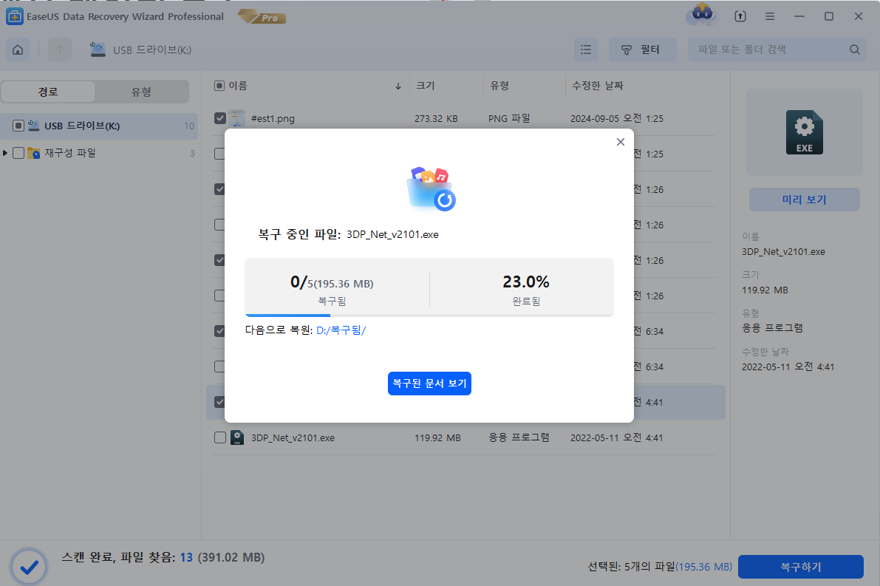The height and width of the screenshot is (586, 880).
Task: Click the PNG 파일 type cell
Action: tap(509, 118)
